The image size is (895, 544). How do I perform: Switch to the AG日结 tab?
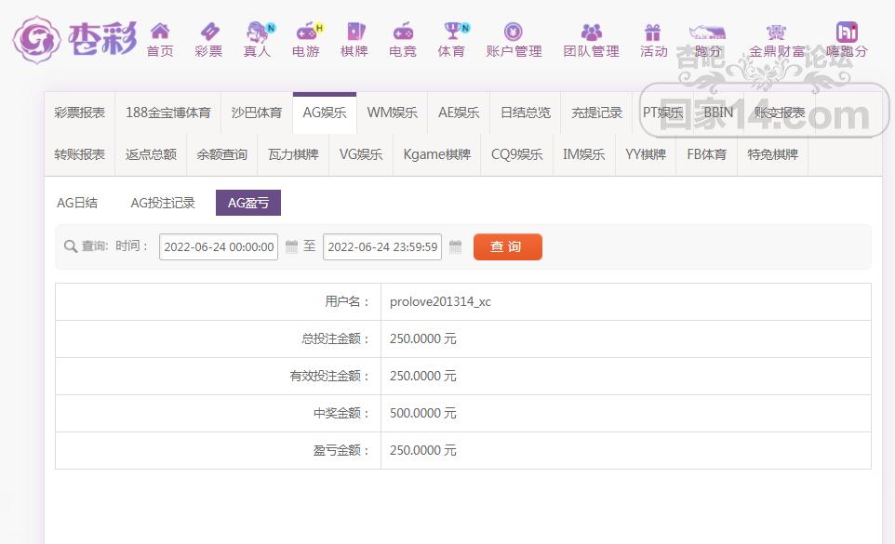pos(77,203)
